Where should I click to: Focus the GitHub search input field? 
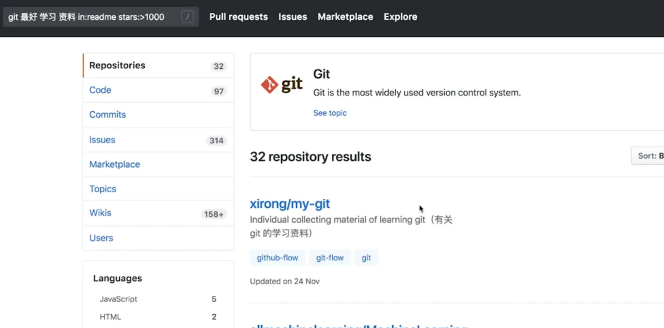pyautogui.click(x=101, y=17)
